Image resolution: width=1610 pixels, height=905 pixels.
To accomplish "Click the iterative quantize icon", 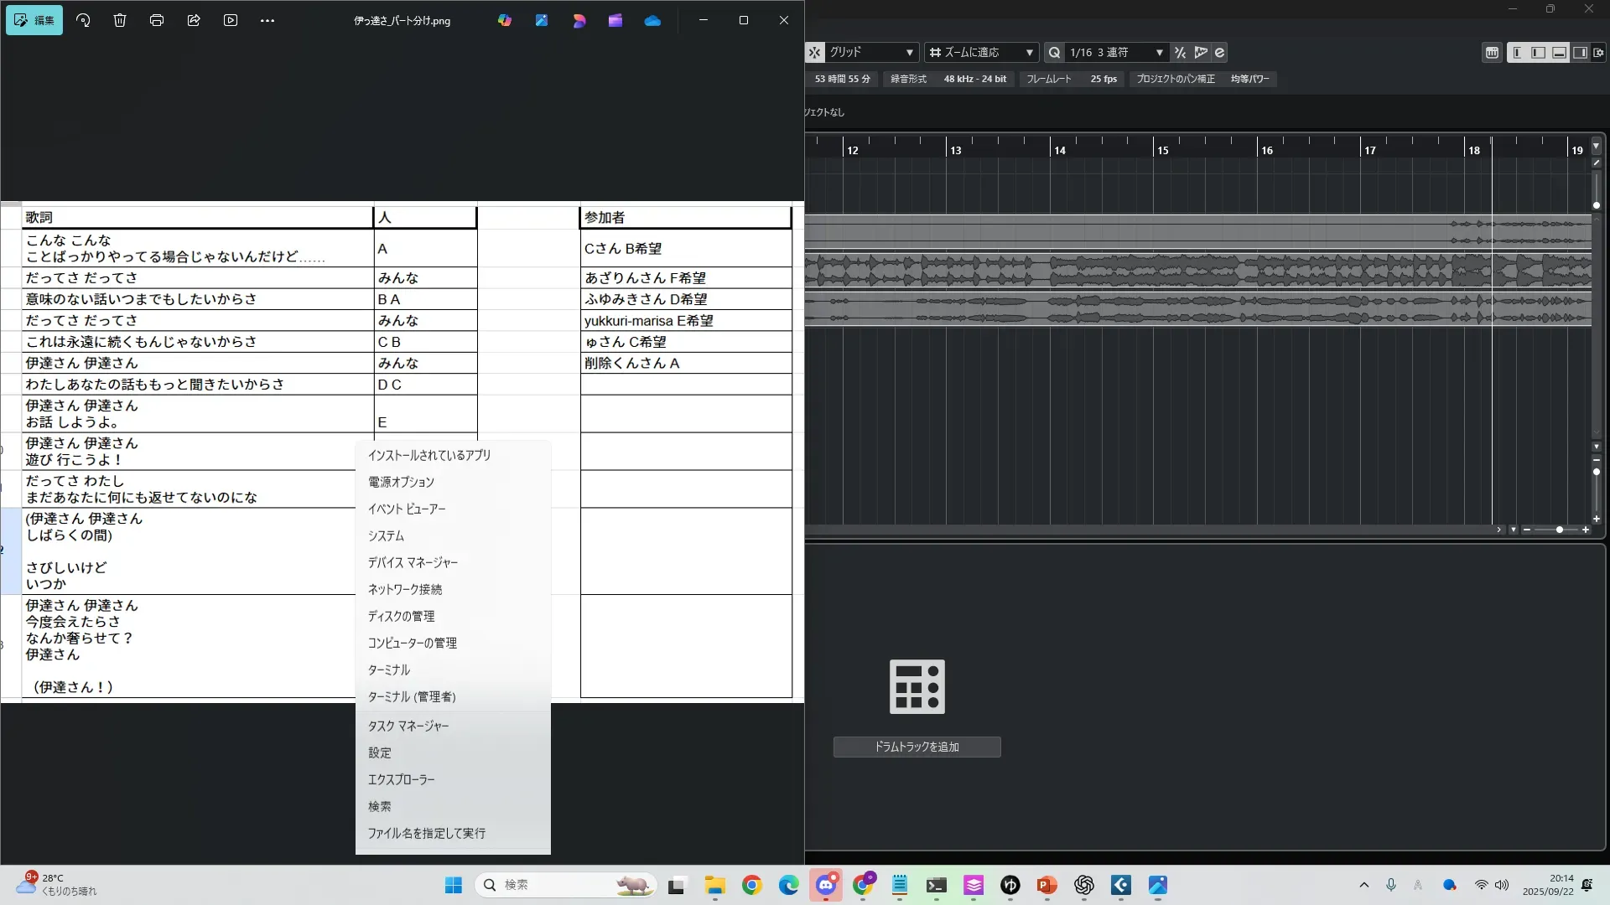I will 1180,52.
